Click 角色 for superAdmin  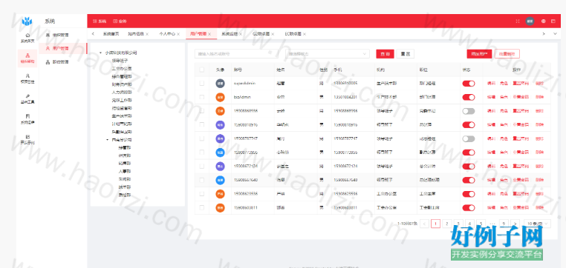[504, 84]
